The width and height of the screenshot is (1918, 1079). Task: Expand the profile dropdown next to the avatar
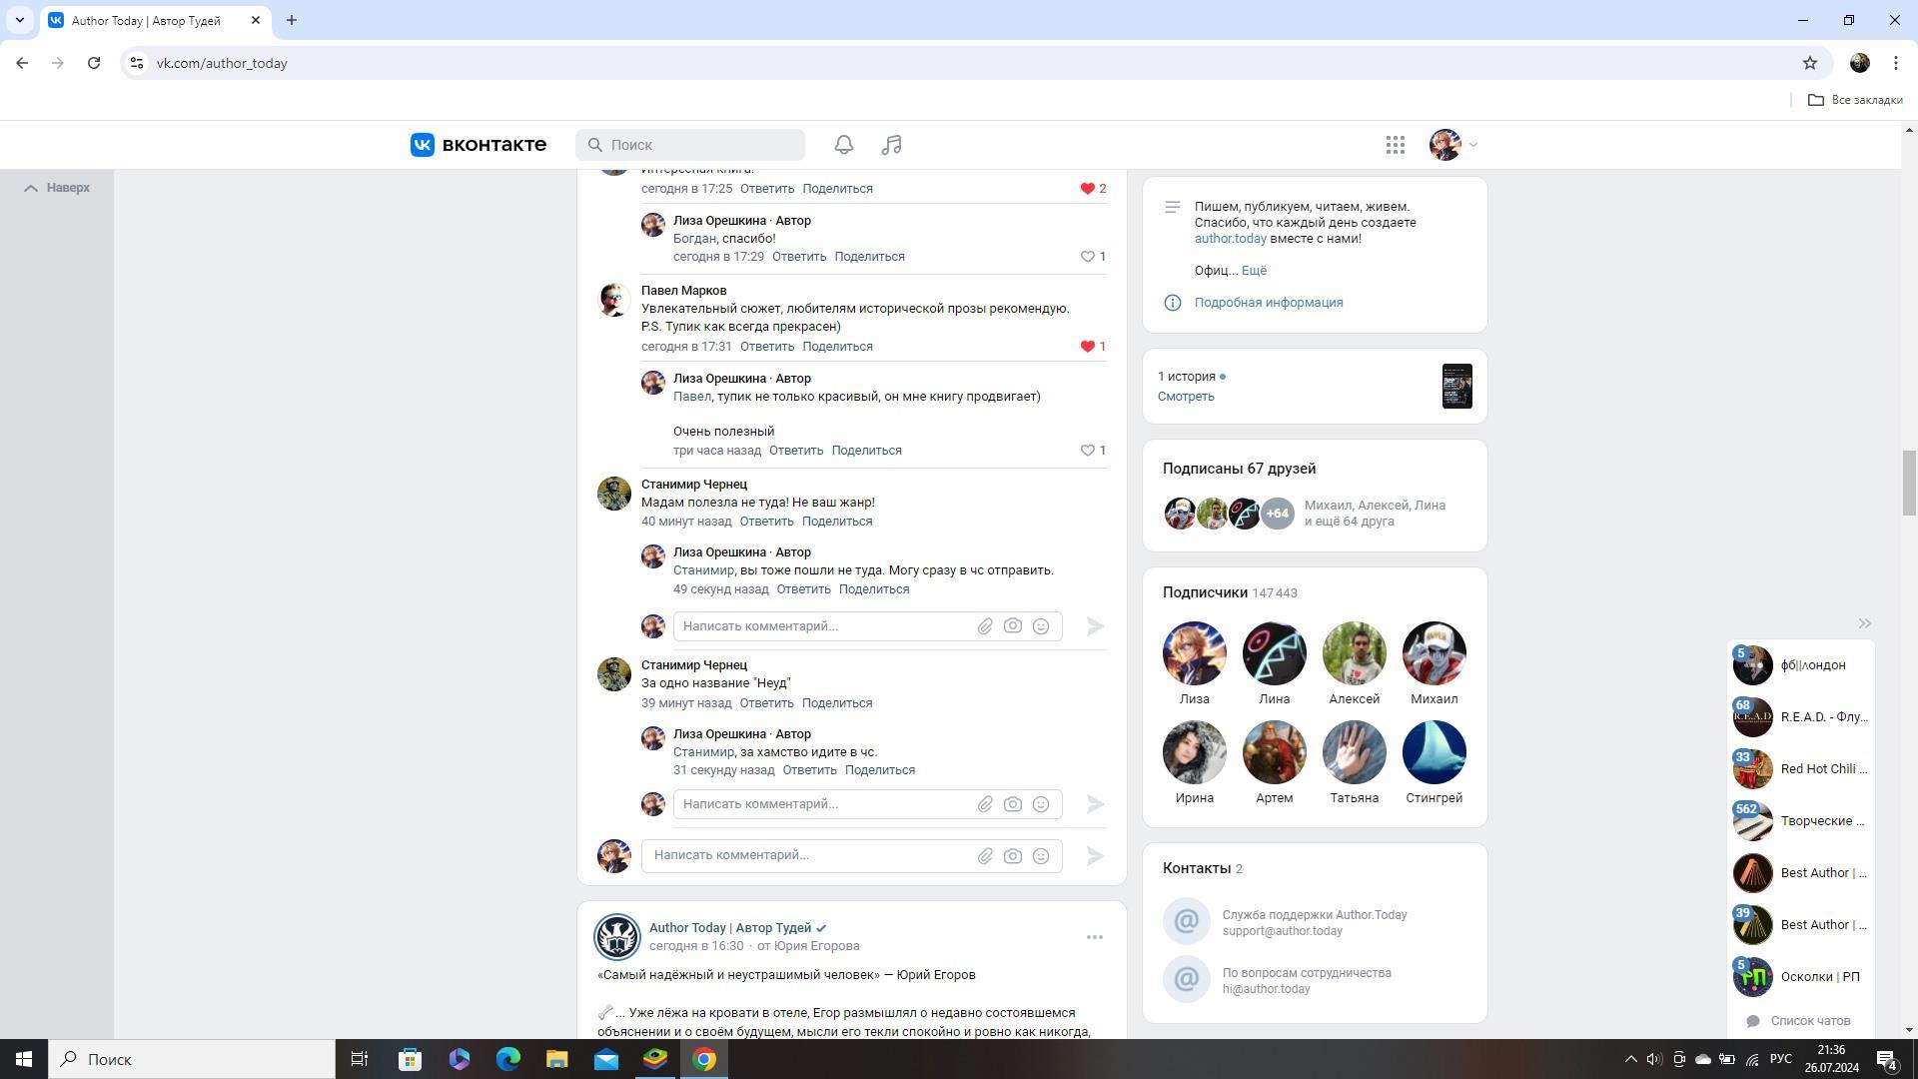pos(1473,145)
